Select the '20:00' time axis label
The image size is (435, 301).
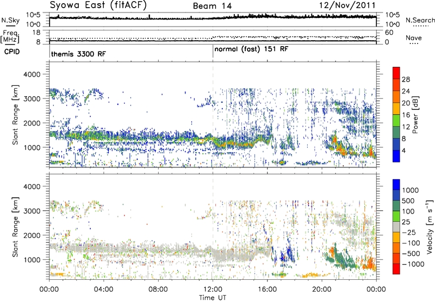[x=322, y=290]
